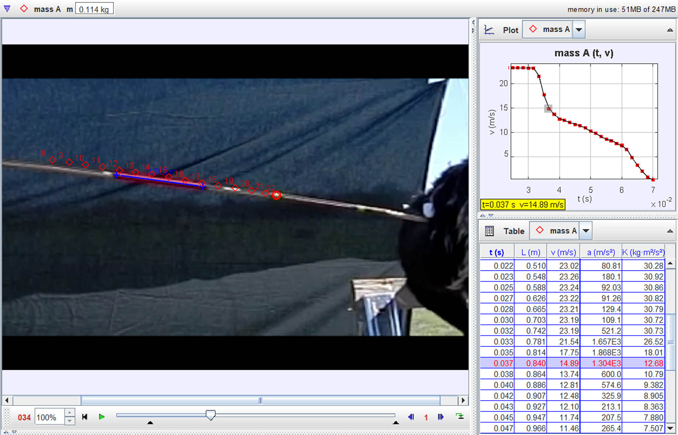Image resolution: width=678 pixels, height=435 pixels.
Task: Decrease playback rate with spinner down arrow
Action: 70,421
